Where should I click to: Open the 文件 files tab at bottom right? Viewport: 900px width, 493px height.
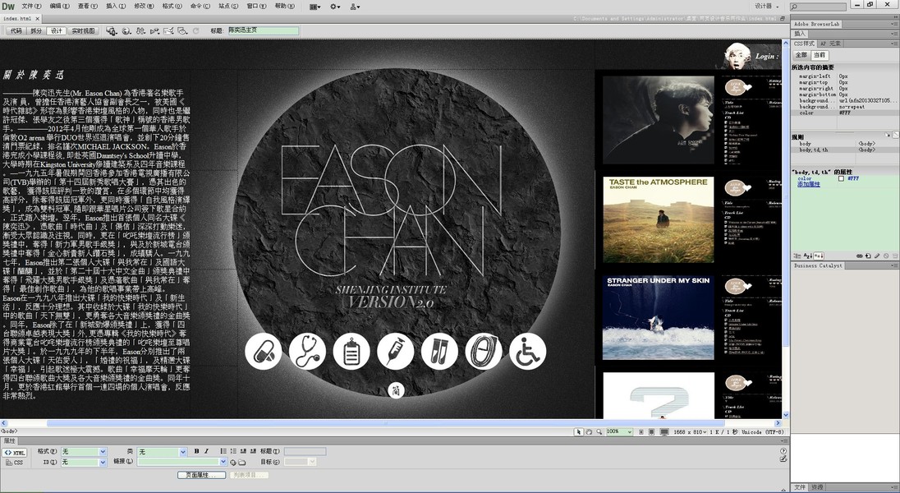click(800, 487)
